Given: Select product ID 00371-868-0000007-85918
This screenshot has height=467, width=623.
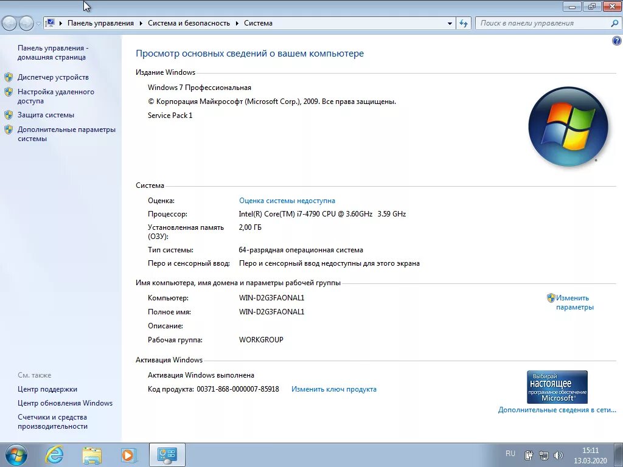Looking at the screenshot, I should (x=238, y=389).
